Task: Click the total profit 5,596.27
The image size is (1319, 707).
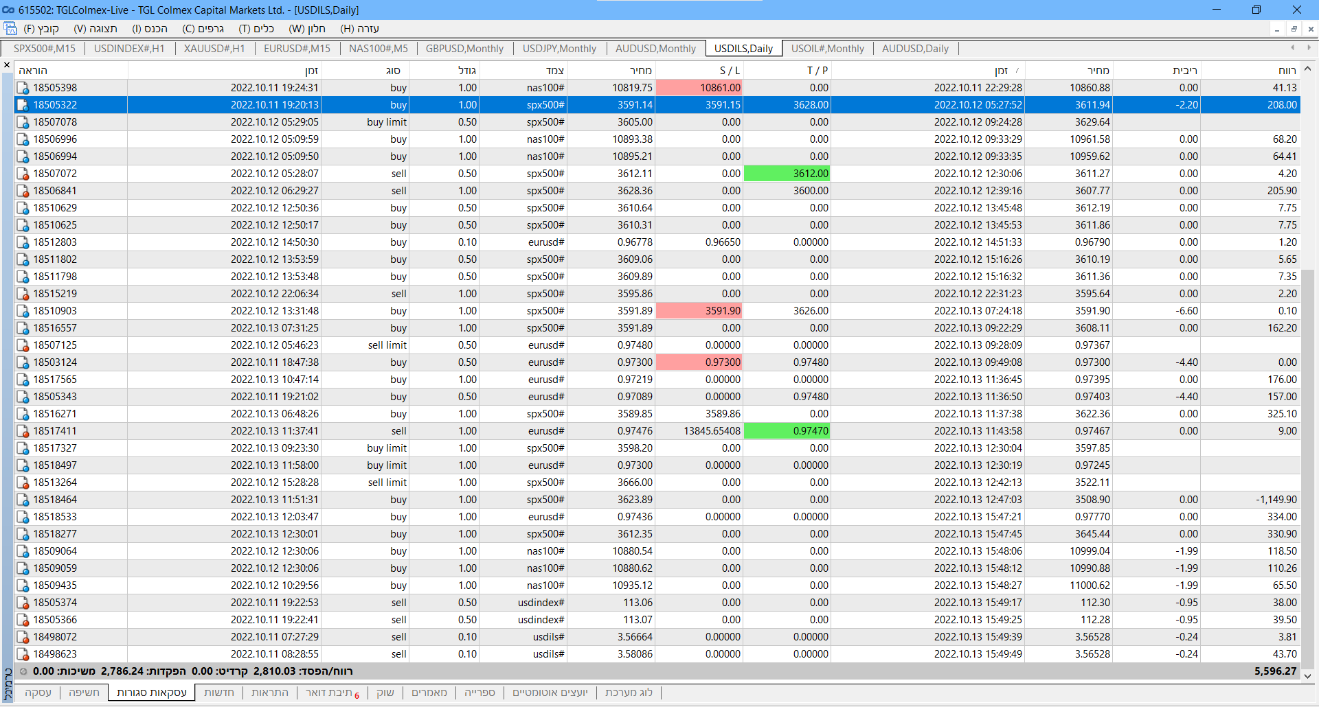Action: point(1276,671)
